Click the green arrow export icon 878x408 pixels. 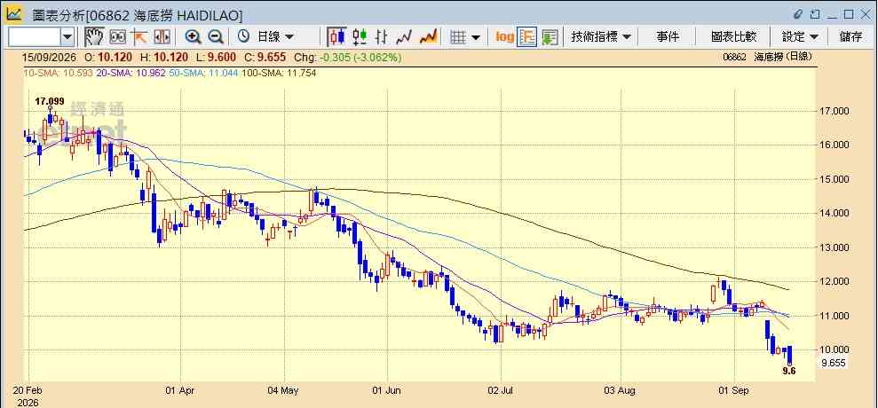[550, 37]
